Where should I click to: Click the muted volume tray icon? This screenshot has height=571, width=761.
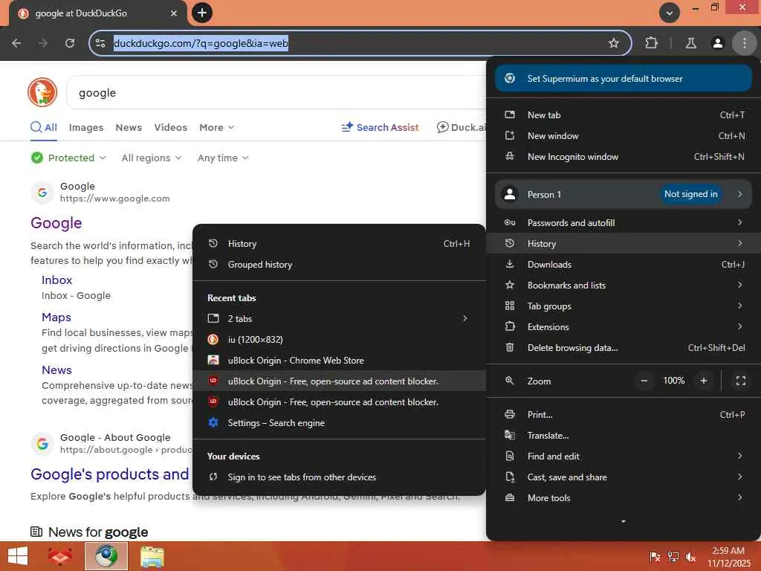(x=690, y=557)
